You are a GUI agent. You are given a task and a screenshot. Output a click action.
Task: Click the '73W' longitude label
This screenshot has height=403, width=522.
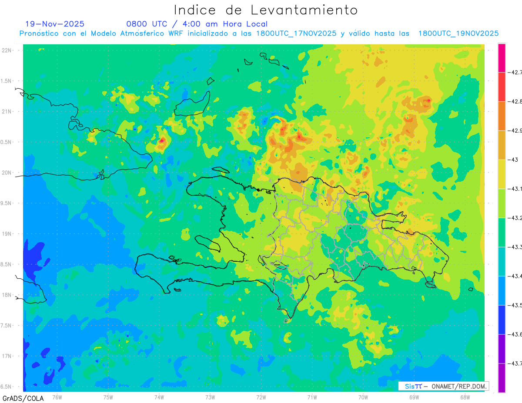click(x=210, y=397)
